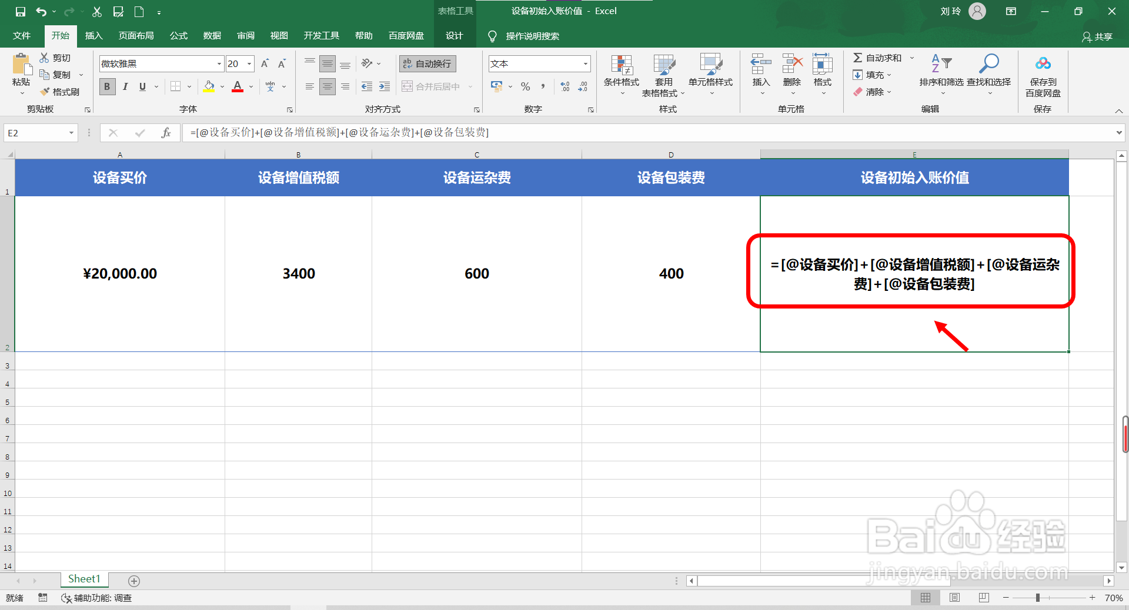
Task: Switch to the Formulas (公式) tab
Action: pos(179,36)
